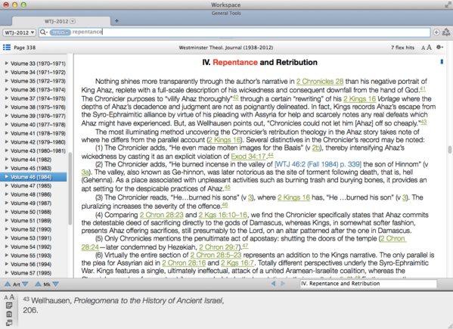Decrease text size with small A

click(x=423, y=48)
